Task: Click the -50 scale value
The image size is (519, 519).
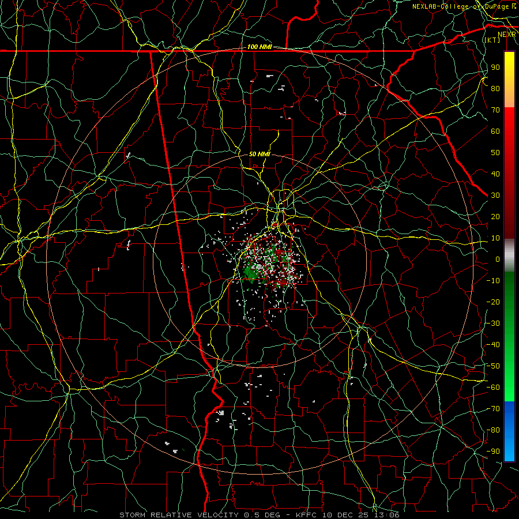Action: pyautogui.click(x=493, y=366)
